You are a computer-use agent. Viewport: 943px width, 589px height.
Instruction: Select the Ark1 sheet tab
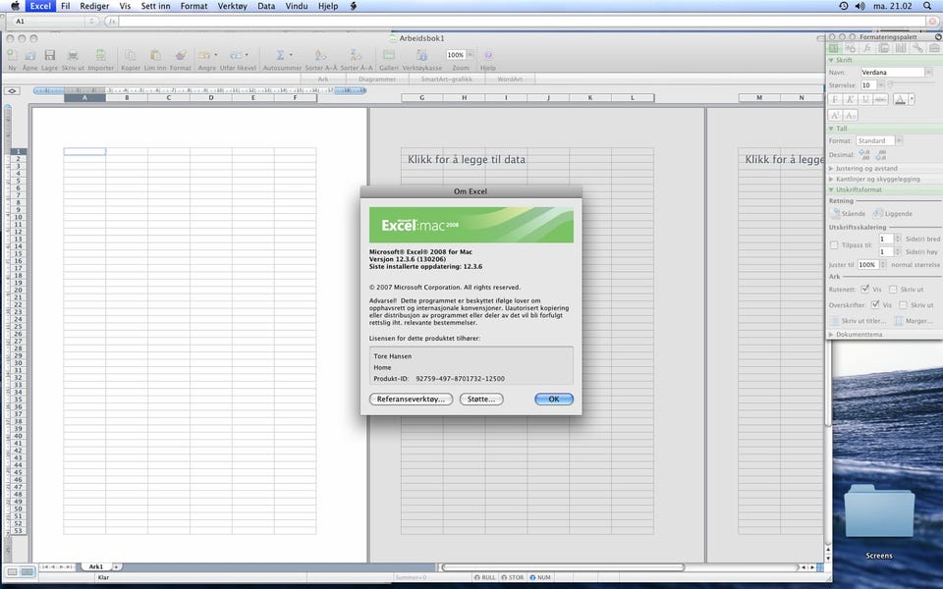(96, 566)
